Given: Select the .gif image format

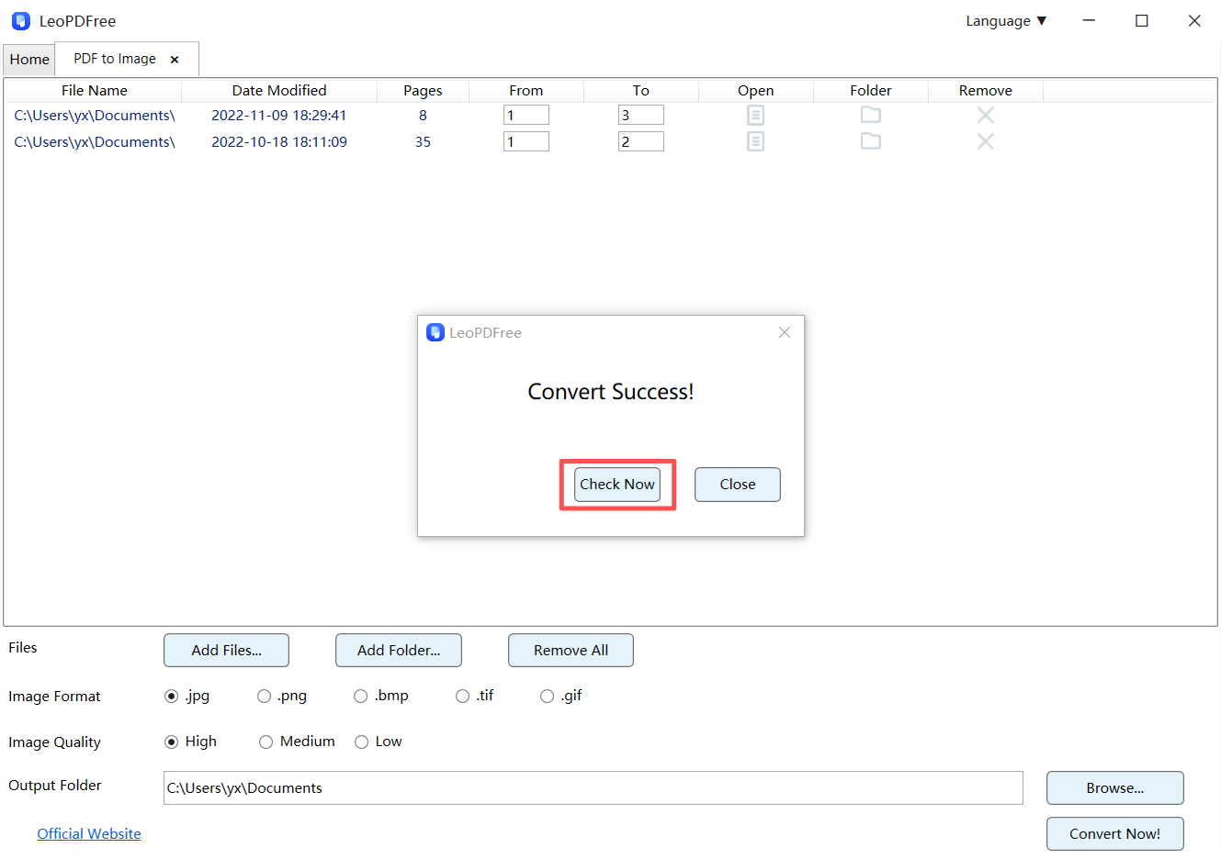Looking at the screenshot, I should [x=547, y=697].
